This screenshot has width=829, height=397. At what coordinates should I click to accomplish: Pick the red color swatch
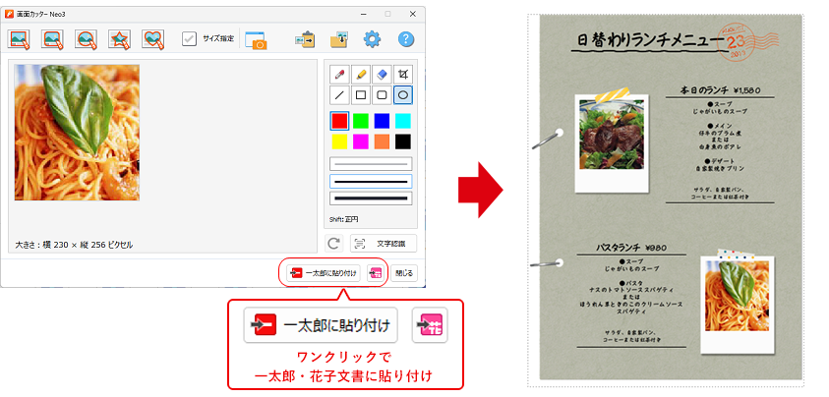pos(338,121)
